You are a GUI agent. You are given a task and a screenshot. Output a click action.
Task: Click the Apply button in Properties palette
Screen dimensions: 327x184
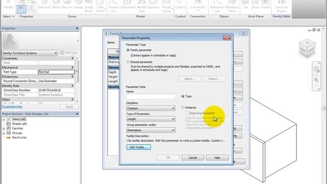click(x=69, y=107)
